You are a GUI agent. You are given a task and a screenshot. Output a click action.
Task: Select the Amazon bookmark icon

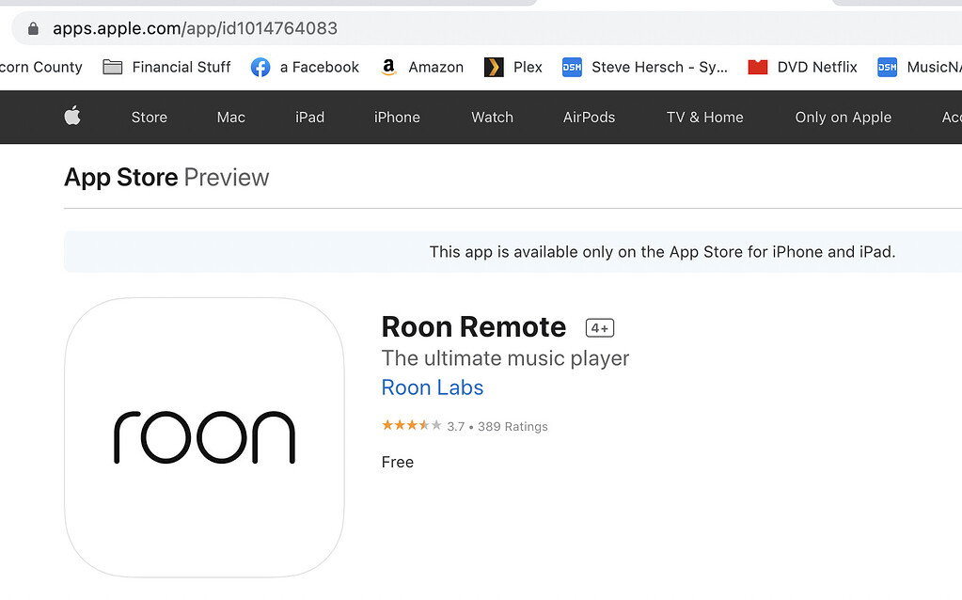point(388,67)
